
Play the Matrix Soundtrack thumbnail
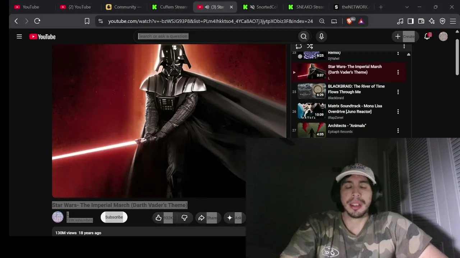tap(312, 111)
